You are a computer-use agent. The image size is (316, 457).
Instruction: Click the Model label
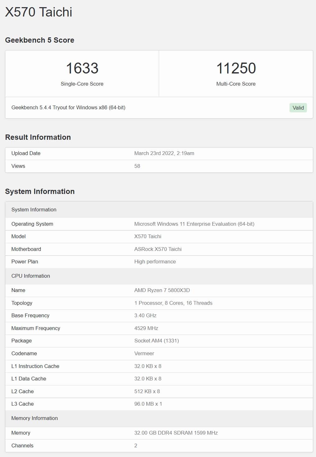(x=18, y=236)
